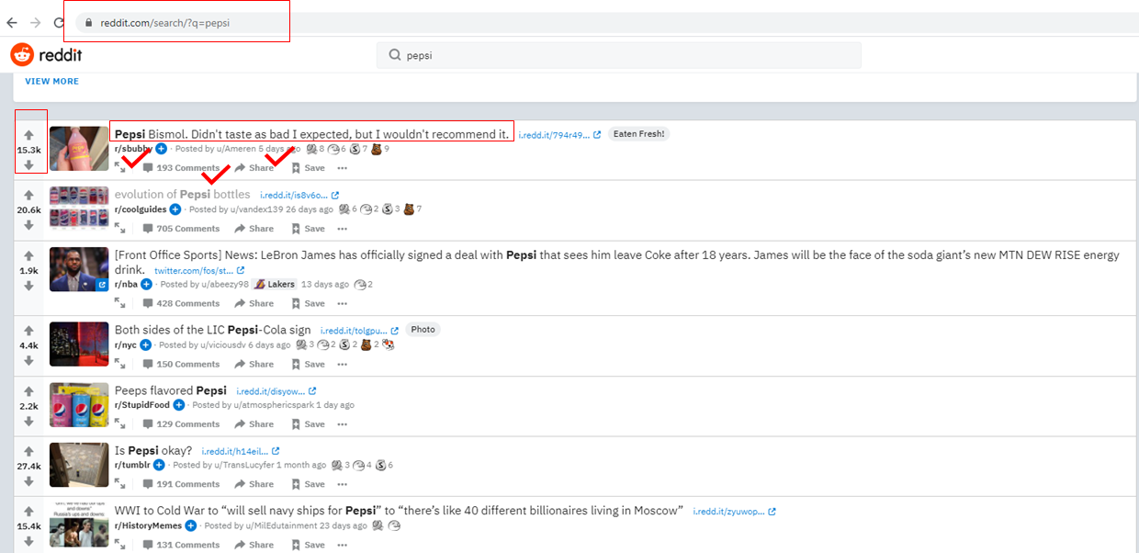1139x553 pixels.
Task: Upvote the Pepsi Bismol post
Action: tap(28, 135)
